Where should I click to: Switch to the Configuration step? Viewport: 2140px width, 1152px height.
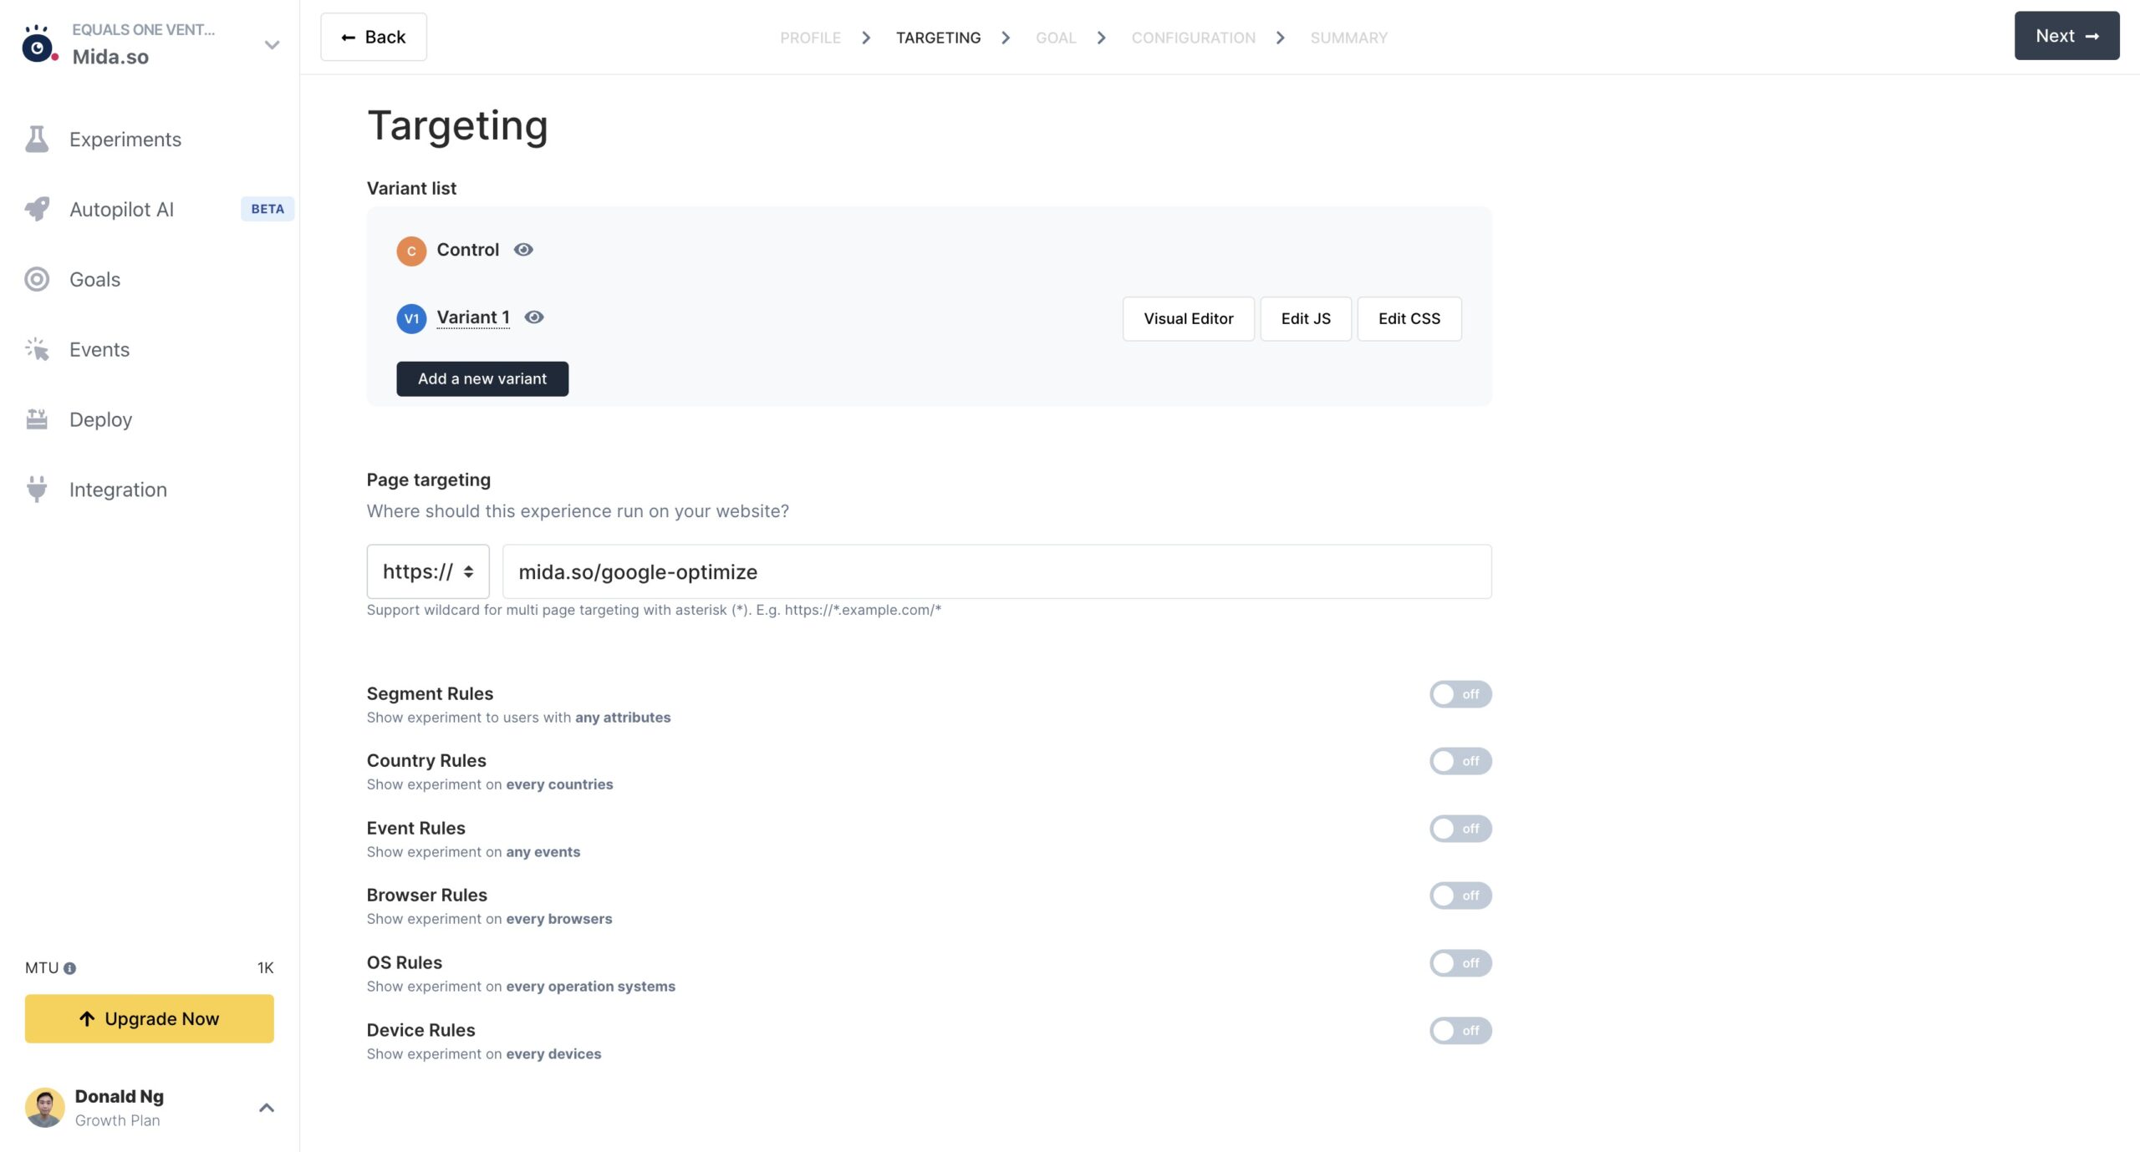pyautogui.click(x=1193, y=38)
